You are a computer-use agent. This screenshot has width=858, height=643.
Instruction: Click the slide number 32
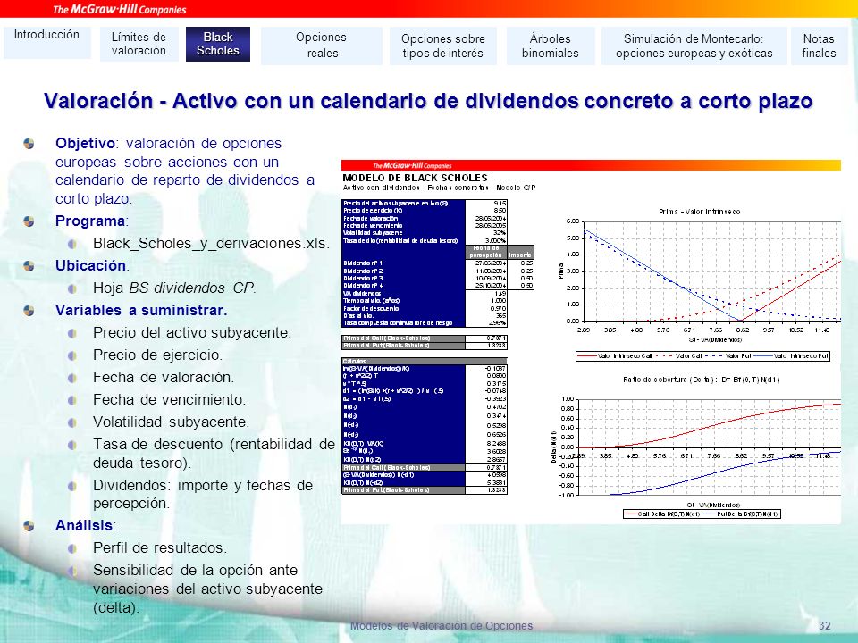825,626
